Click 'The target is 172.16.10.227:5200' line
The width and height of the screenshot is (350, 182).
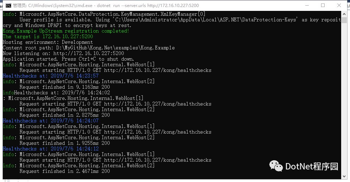[48, 36]
